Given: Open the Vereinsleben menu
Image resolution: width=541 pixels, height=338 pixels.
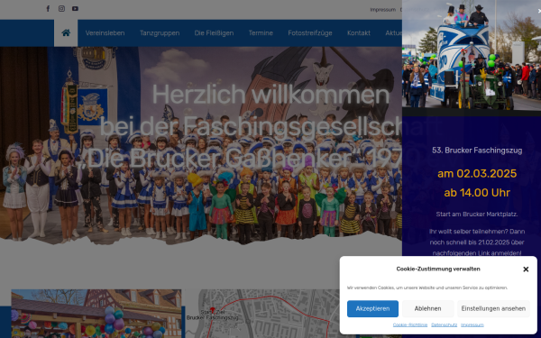Looking at the screenshot, I should point(105,33).
